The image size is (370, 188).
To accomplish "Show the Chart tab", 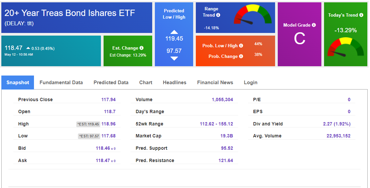I will click(146, 83).
